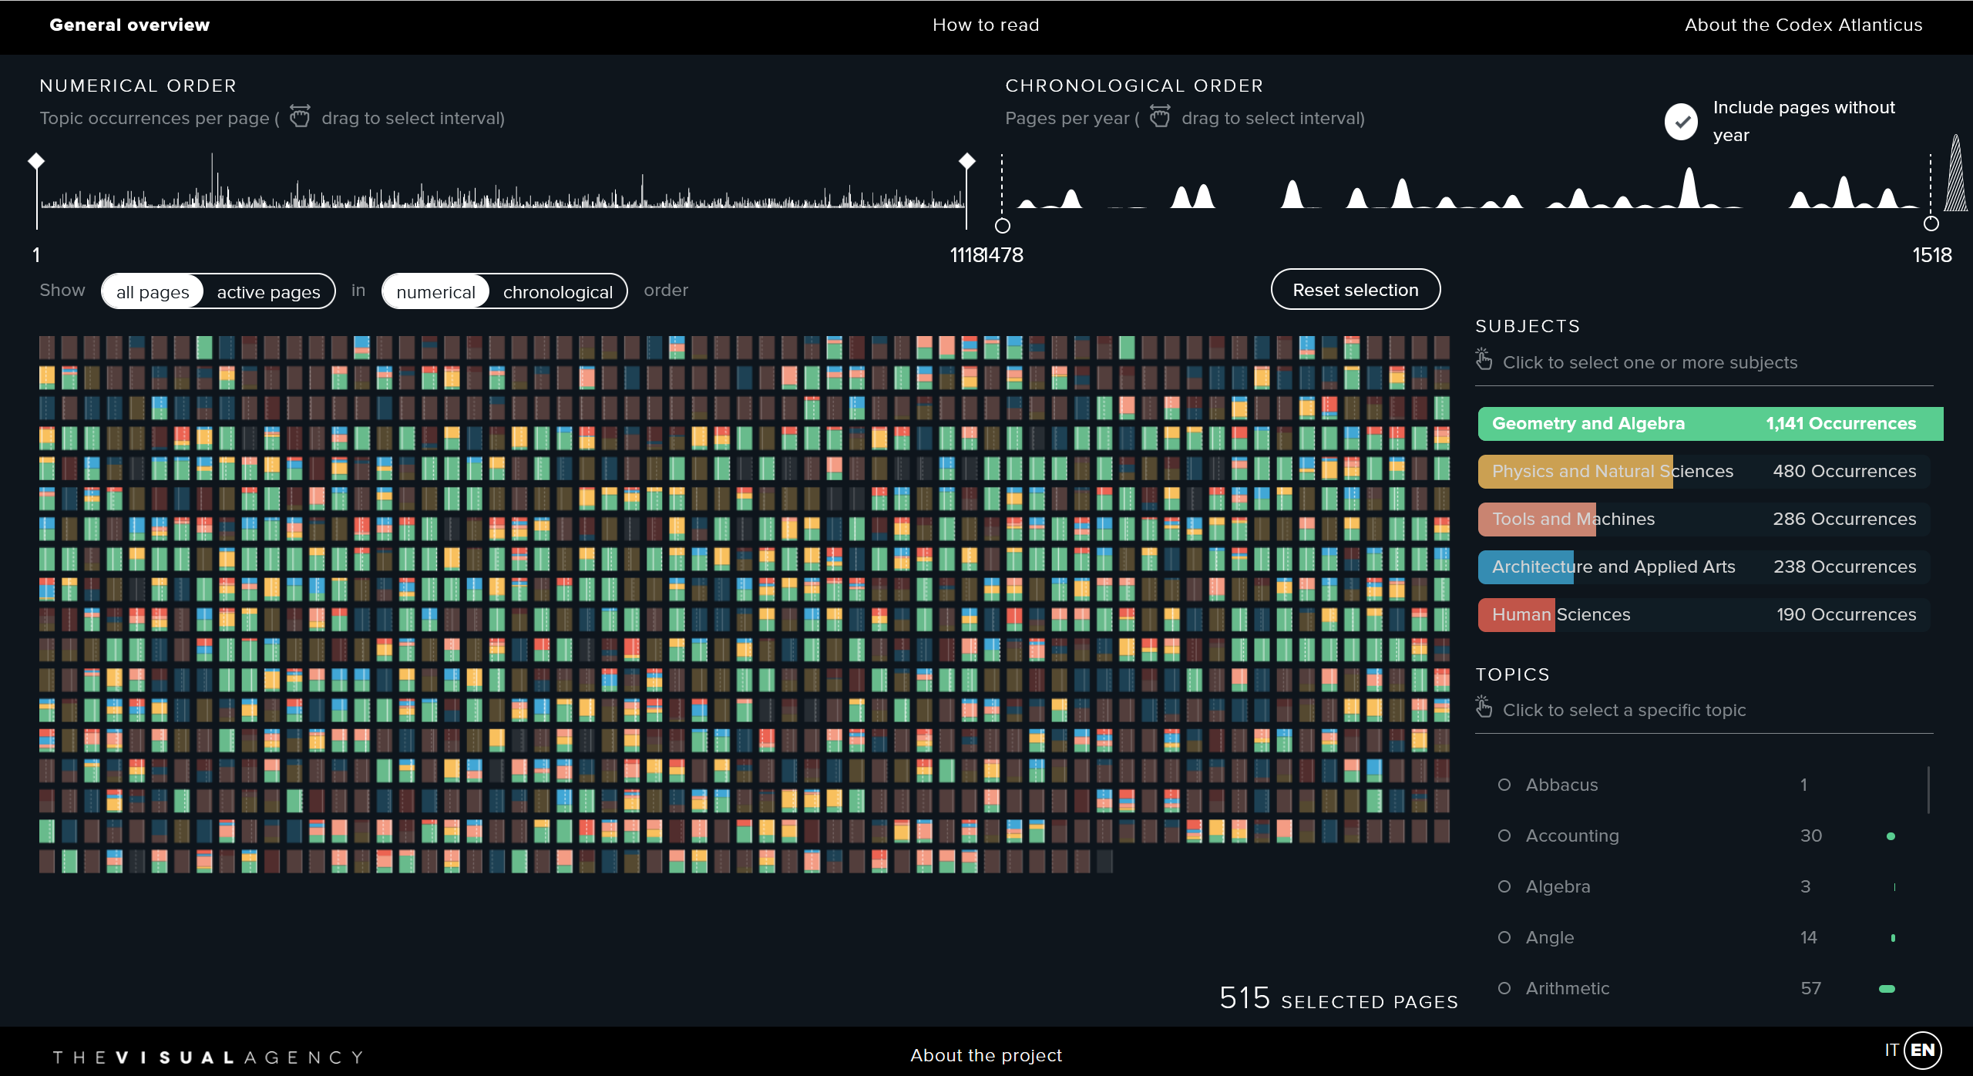Click the drag hand icon under Numerical Order
Image resolution: width=1973 pixels, height=1076 pixels.
tap(300, 116)
